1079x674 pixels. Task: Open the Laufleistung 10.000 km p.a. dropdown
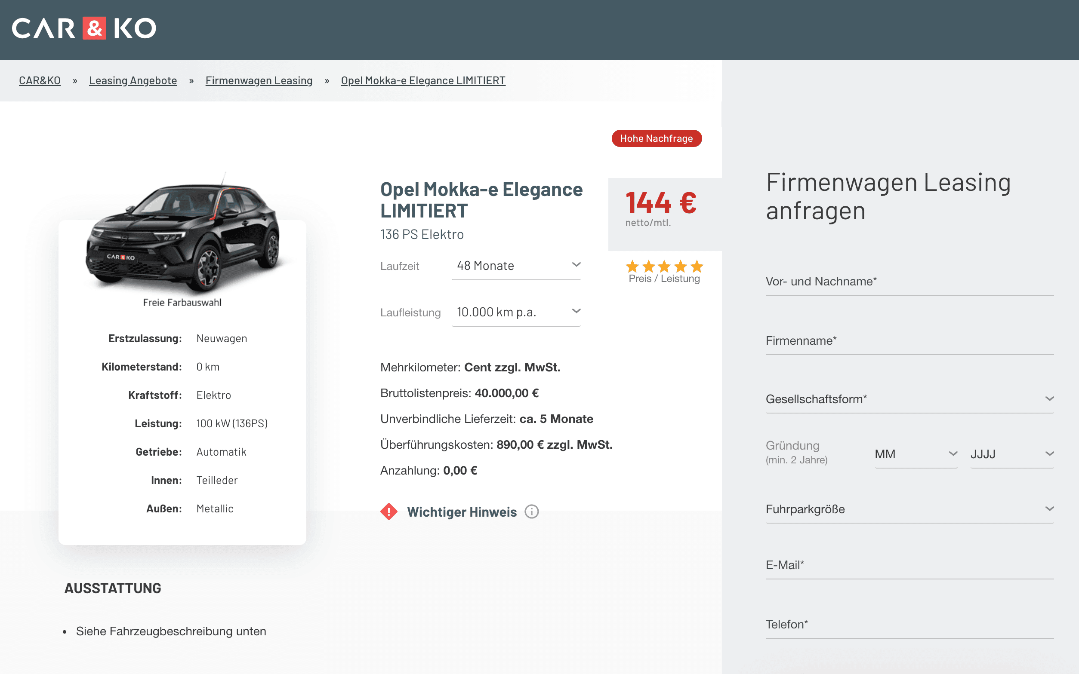pyautogui.click(x=516, y=312)
